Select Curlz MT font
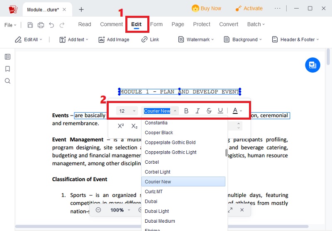The height and width of the screenshot is (231, 332). [x=183, y=192]
